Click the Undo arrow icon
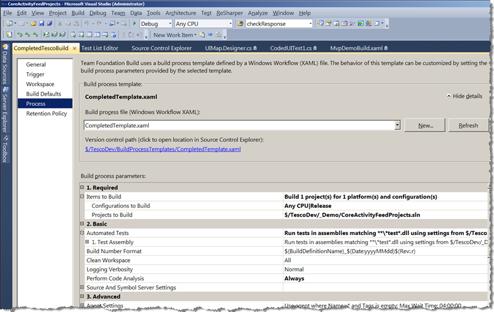The height and width of the screenshot is (312, 494). coord(86,23)
